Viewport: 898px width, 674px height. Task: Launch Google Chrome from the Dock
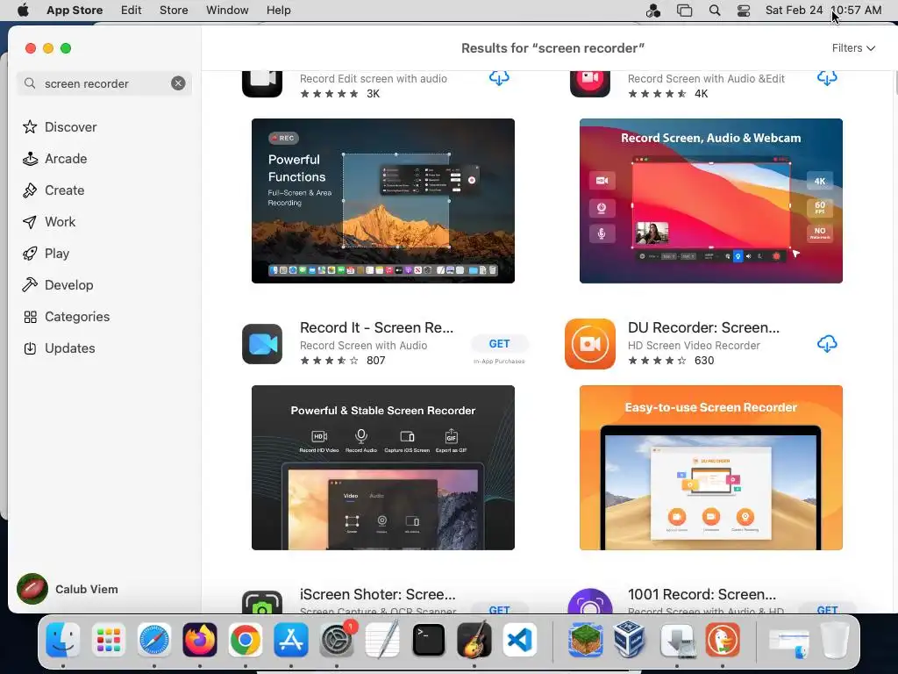click(x=246, y=640)
